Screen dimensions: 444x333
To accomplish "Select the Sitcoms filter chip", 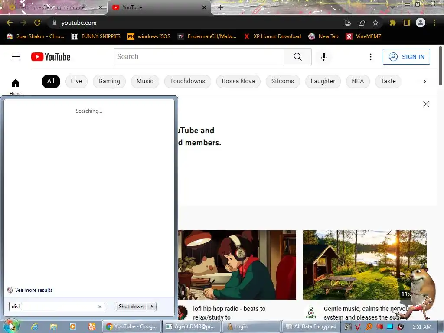I will (x=283, y=81).
